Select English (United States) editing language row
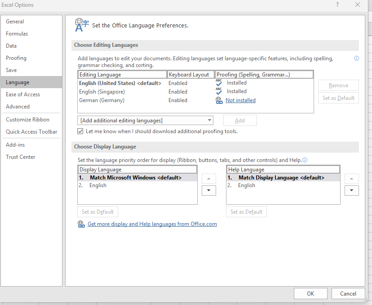Screen dimensions: 372x305 (195, 83)
